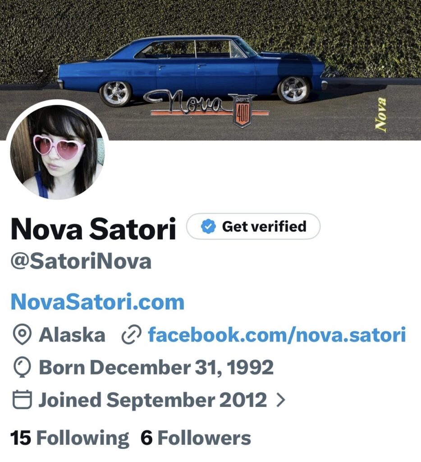This screenshot has width=421, height=462.
Task: Open the NovaSatori.com link
Action: click(x=97, y=302)
